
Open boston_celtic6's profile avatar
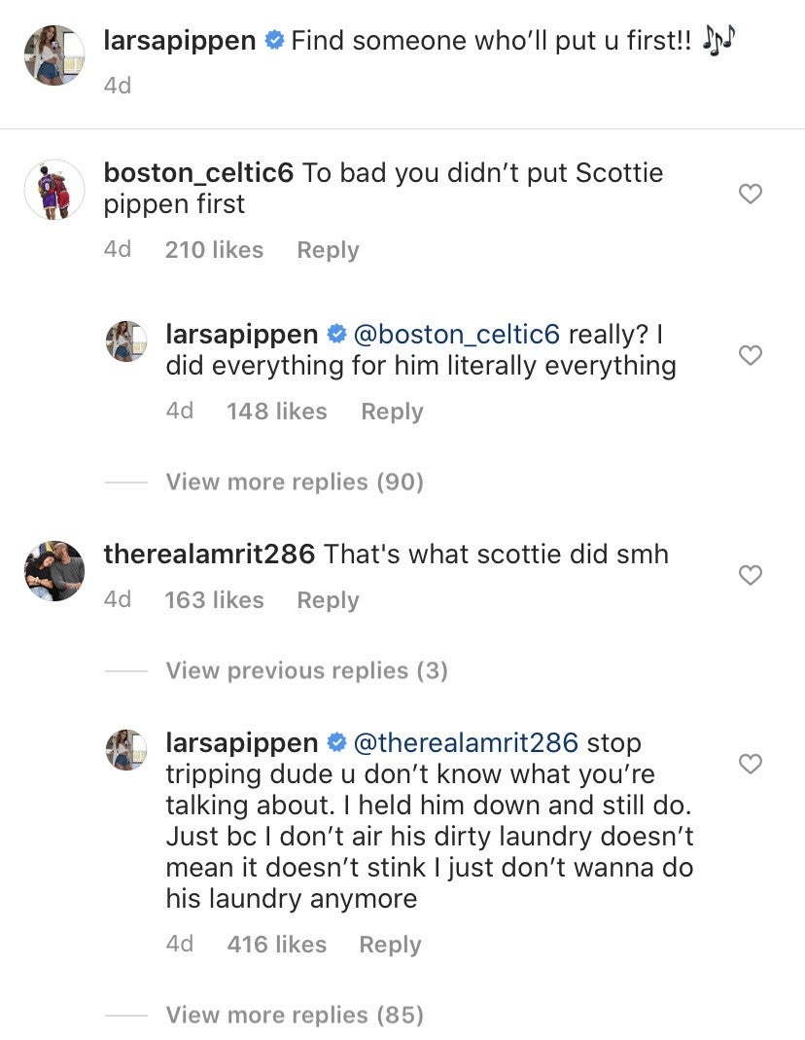tap(53, 190)
